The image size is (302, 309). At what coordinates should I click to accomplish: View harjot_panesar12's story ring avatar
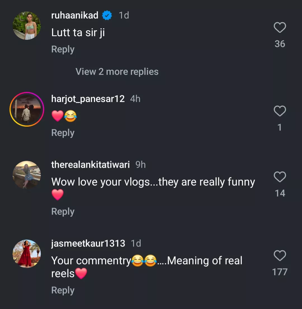(27, 109)
